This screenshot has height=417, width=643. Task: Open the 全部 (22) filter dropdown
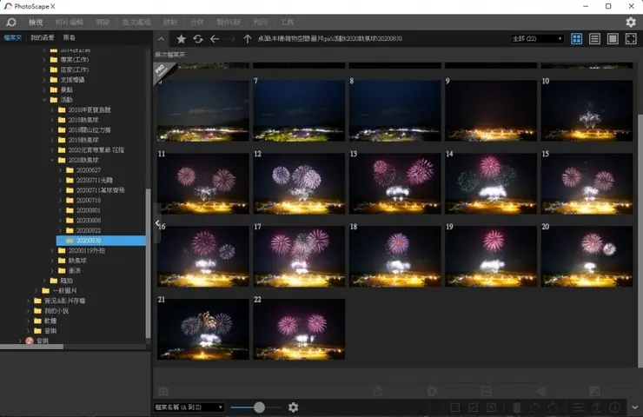(537, 39)
